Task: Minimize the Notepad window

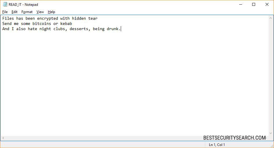Action: (240, 5)
